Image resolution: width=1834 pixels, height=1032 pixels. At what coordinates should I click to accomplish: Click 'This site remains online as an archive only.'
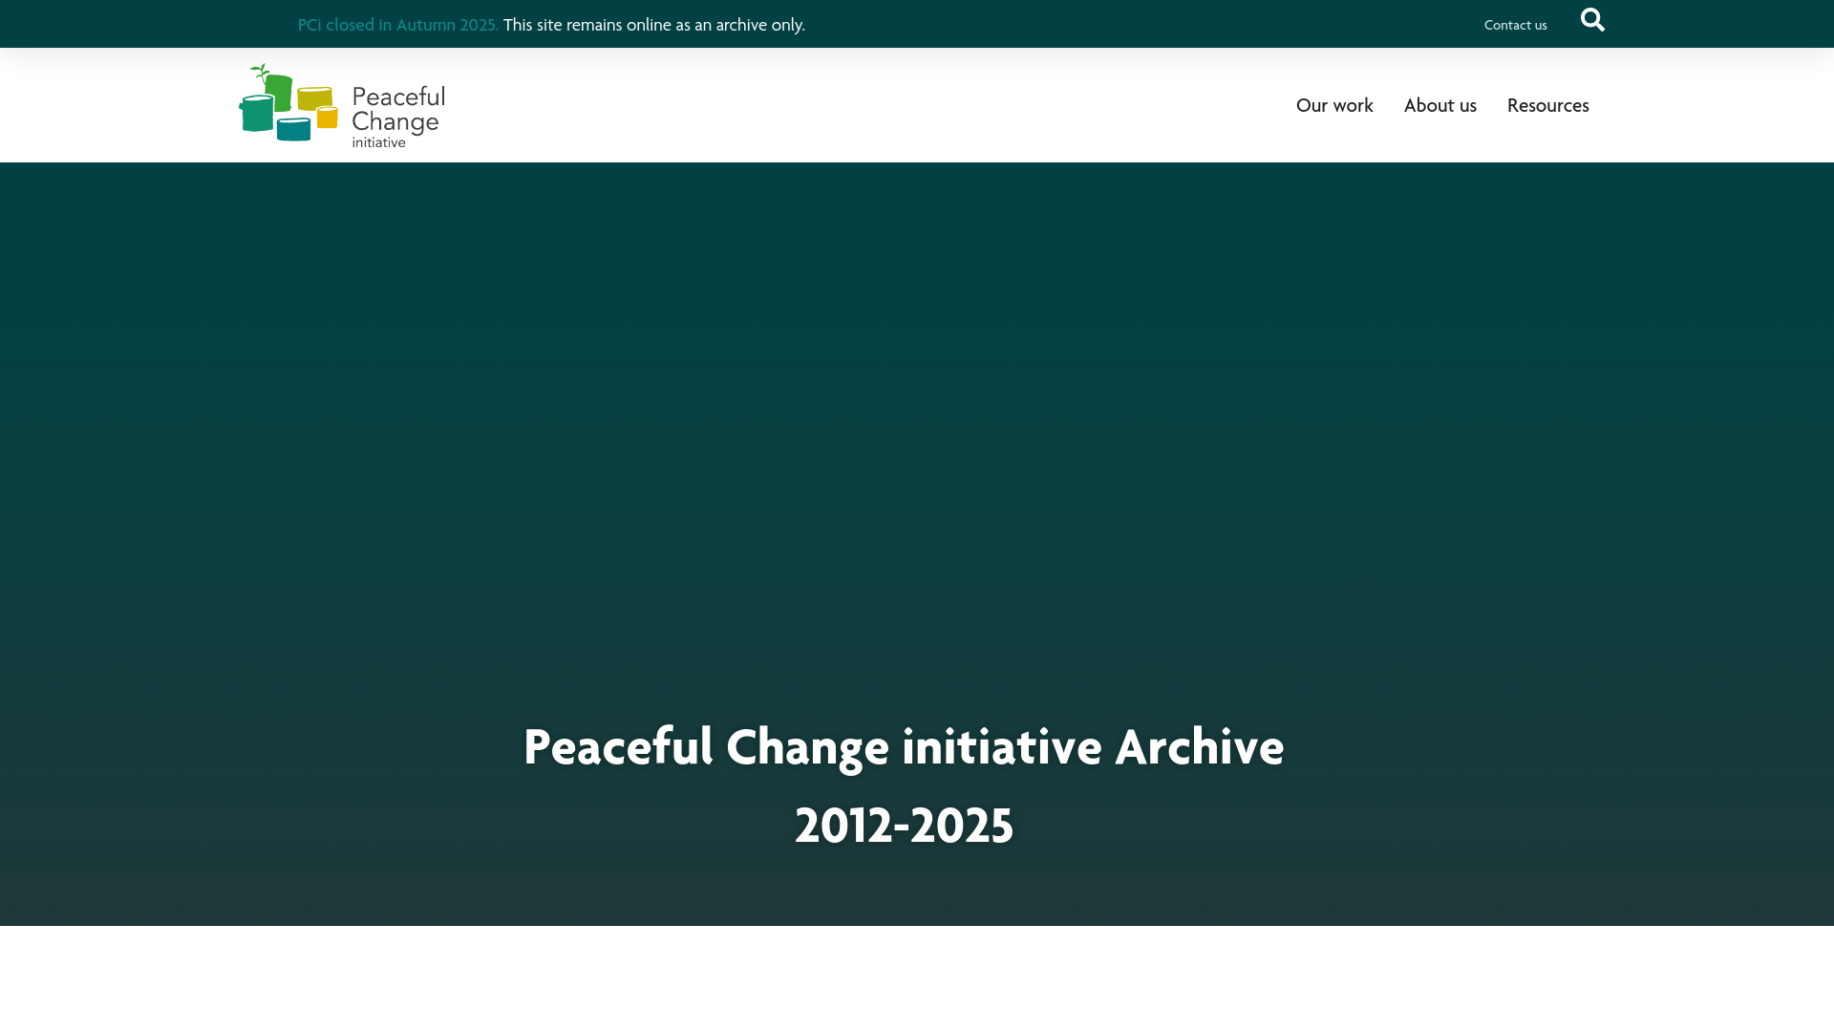pos(654,25)
